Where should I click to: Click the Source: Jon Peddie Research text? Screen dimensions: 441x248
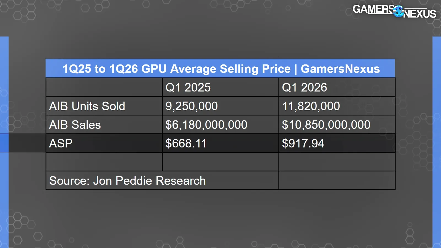pos(127,181)
